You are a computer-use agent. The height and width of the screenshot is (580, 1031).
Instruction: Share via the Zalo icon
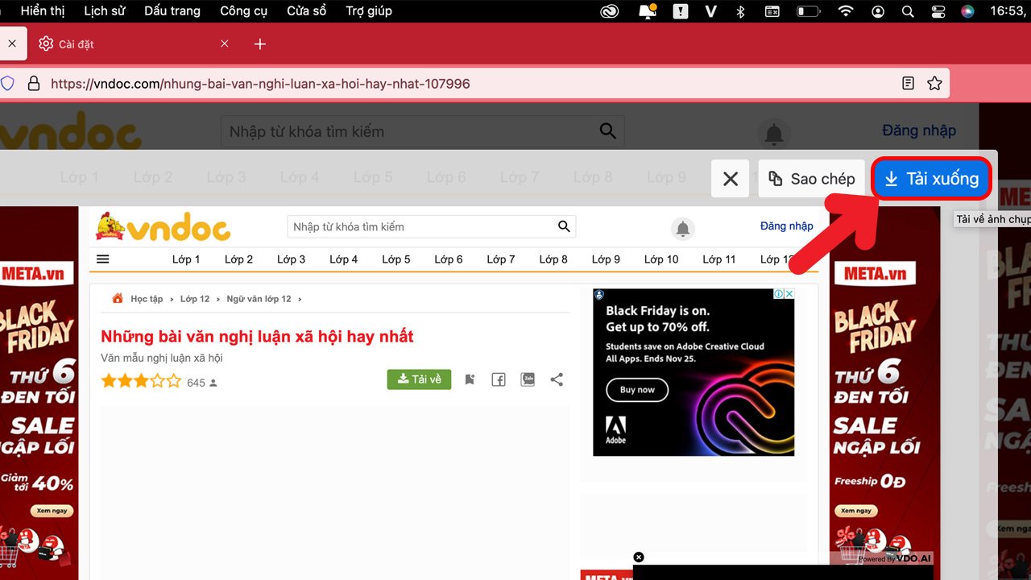click(528, 379)
